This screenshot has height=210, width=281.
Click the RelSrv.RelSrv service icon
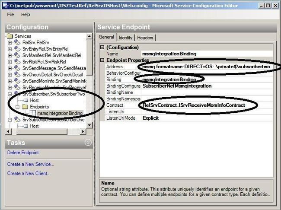click(x=17, y=42)
